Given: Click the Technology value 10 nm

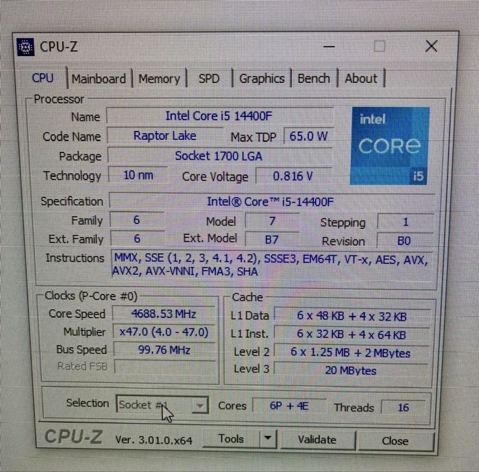Looking at the screenshot, I should (138, 176).
